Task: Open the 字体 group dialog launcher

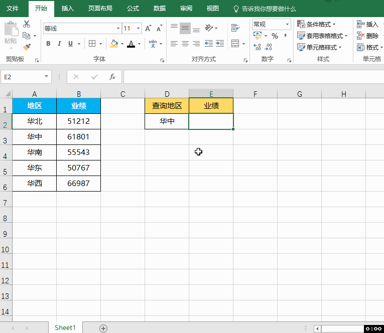Action: [x=162, y=61]
